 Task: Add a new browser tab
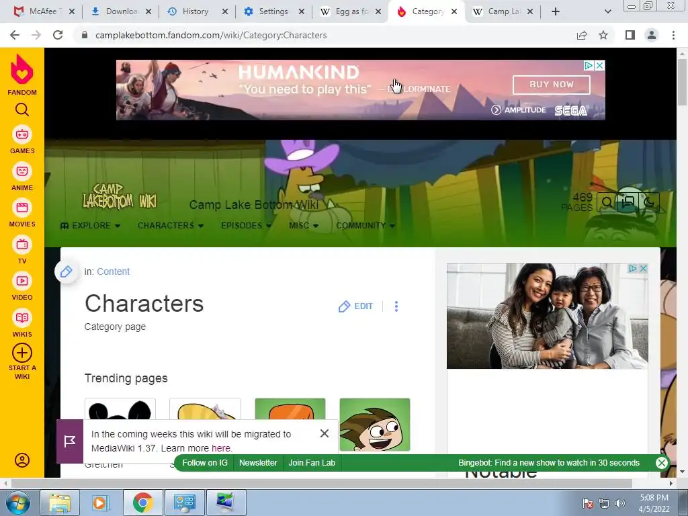pos(556,11)
